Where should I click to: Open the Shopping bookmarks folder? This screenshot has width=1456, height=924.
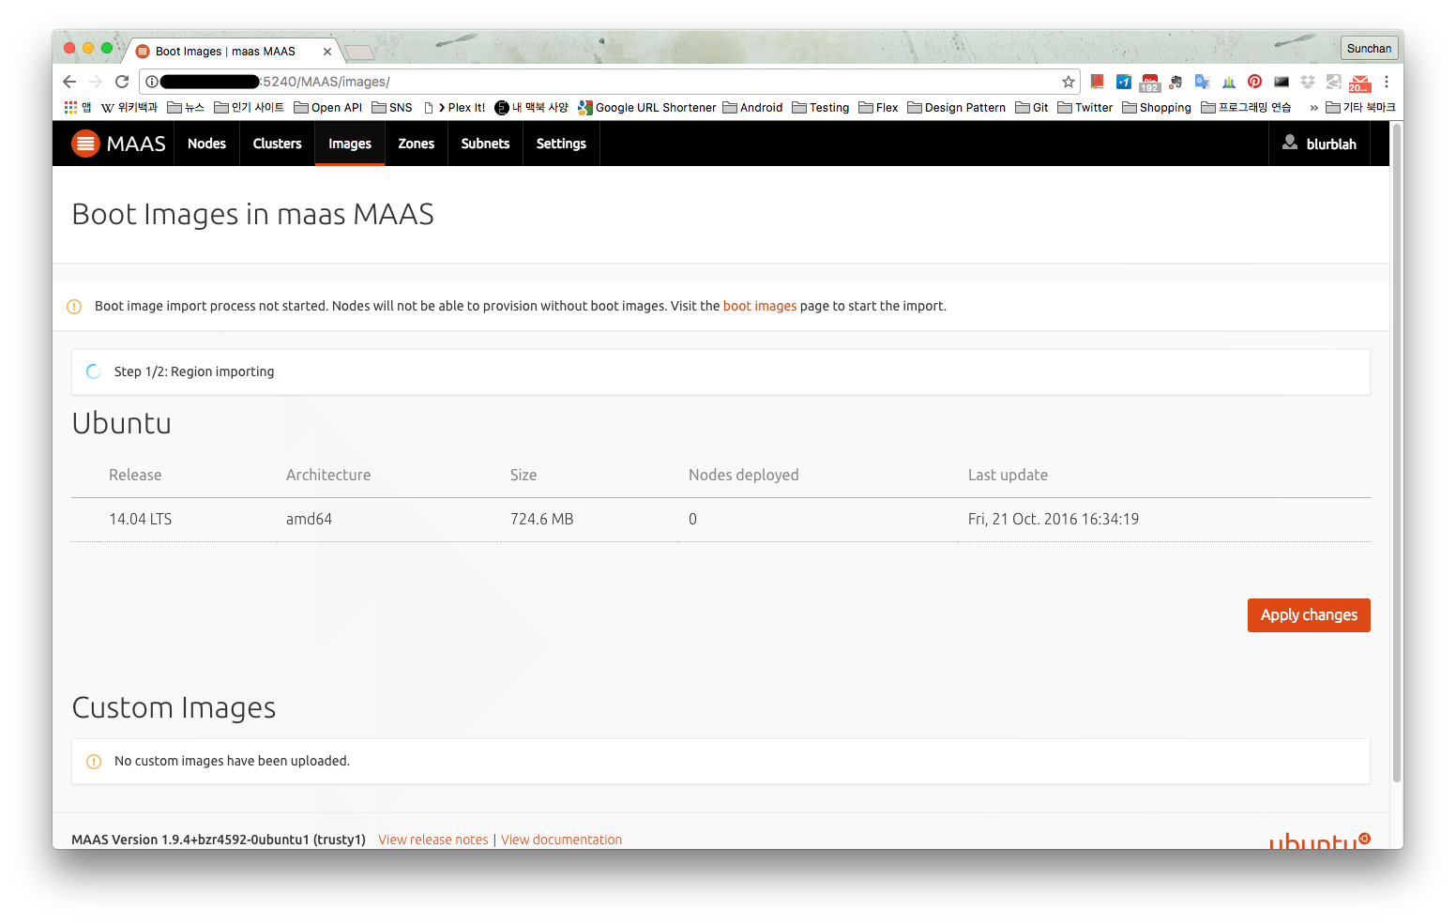[1157, 108]
